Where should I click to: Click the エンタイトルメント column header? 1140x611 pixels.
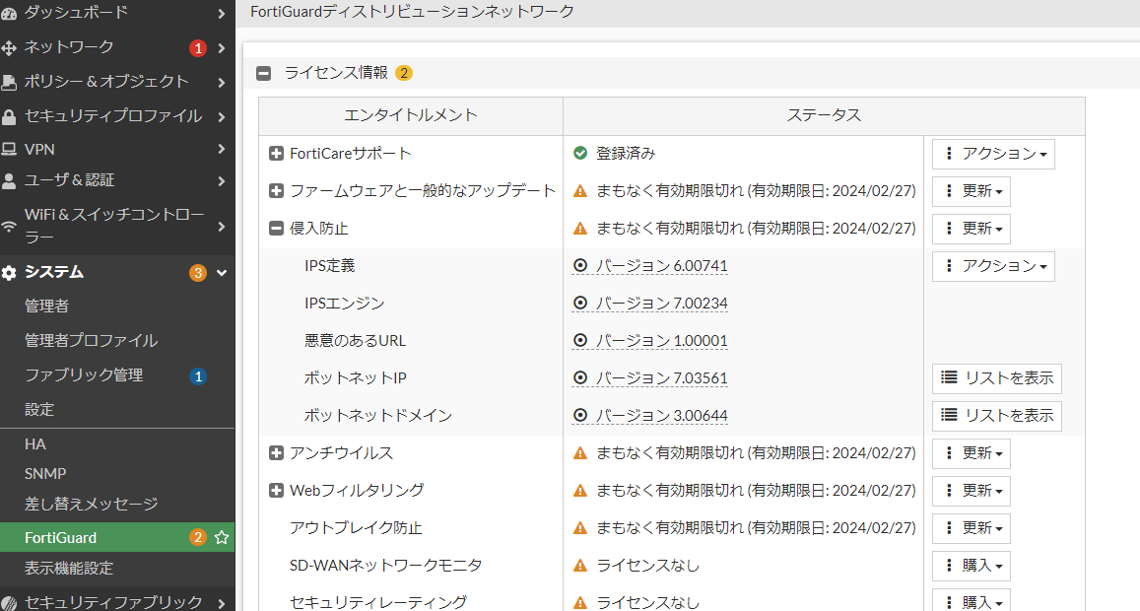tap(411, 115)
